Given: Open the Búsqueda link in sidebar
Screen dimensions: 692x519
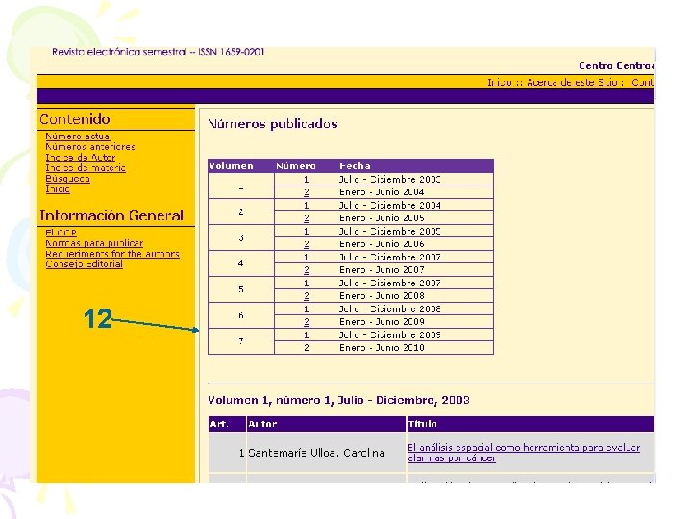Looking at the screenshot, I should coord(67,179).
